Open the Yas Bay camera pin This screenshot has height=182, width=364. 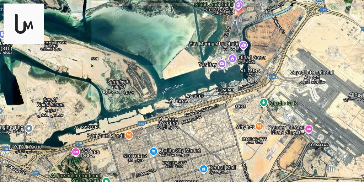(222, 64)
